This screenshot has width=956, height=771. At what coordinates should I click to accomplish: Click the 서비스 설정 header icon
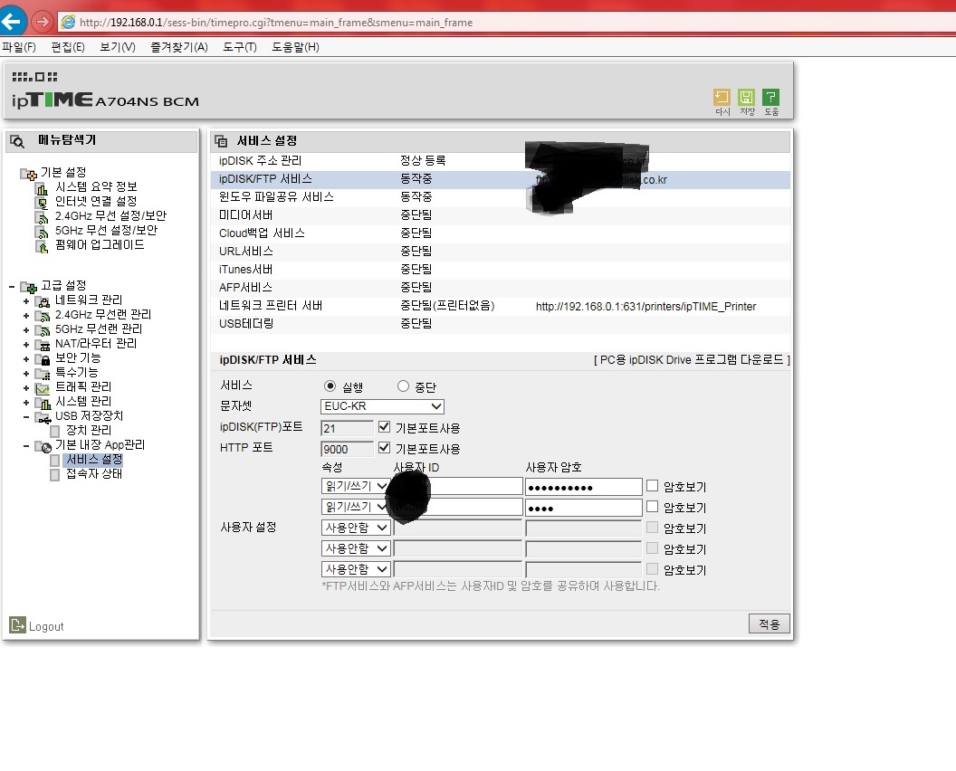pyautogui.click(x=221, y=141)
